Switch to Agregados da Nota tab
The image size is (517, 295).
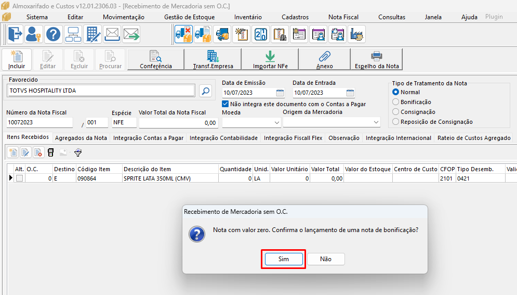point(81,138)
